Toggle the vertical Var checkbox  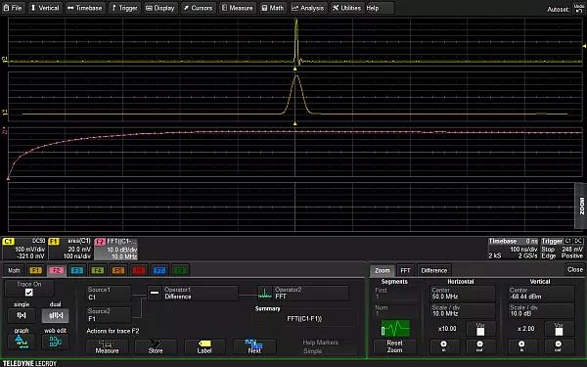tap(559, 332)
